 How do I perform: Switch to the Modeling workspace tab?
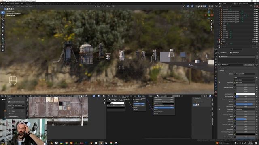(x=34, y=4)
